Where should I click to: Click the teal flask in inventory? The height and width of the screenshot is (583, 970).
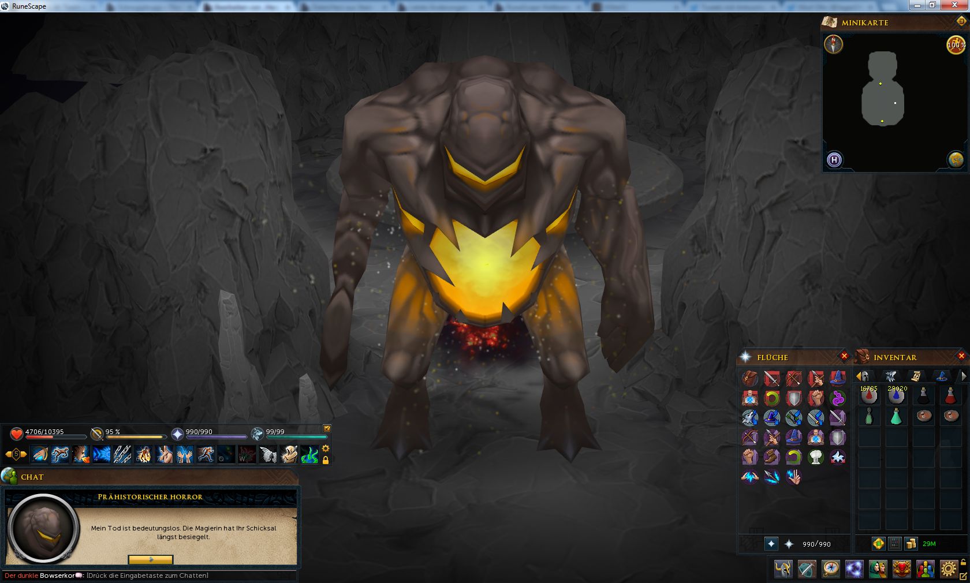pos(896,416)
